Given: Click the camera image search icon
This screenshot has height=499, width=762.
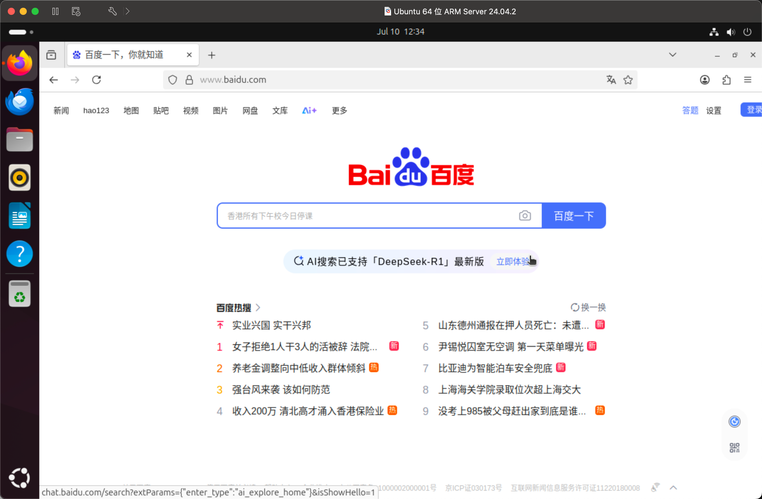Looking at the screenshot, I should coord(525,216).
